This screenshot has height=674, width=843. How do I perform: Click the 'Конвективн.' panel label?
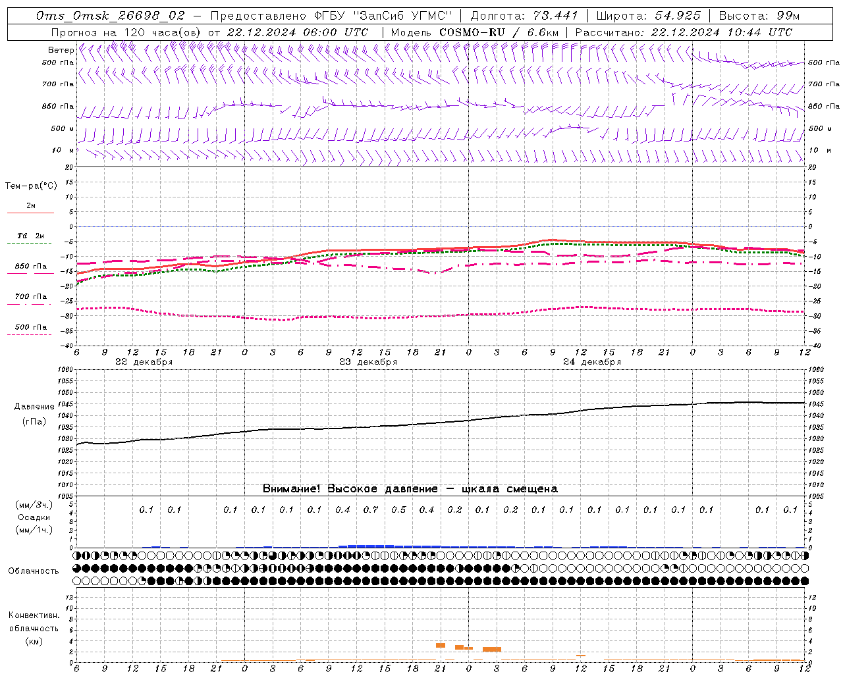(x=34, y=615)
